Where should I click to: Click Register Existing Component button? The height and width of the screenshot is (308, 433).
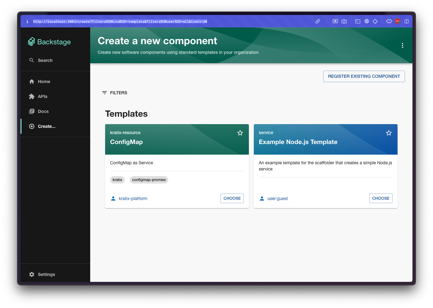(x=364, y=76)
